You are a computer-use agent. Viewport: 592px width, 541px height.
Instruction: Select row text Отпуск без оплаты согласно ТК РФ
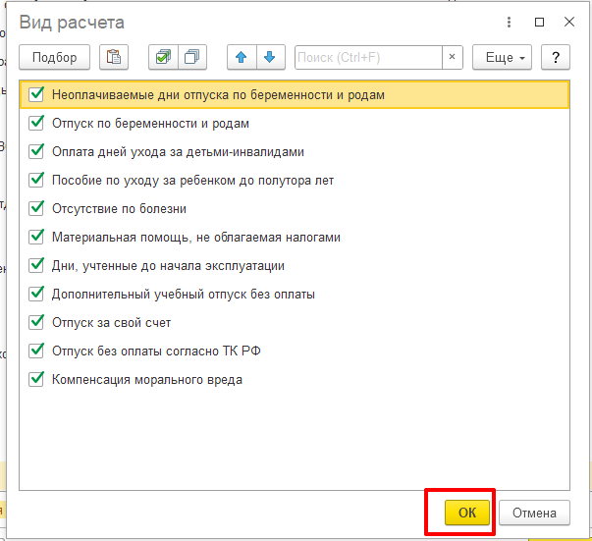pos(156,352)
